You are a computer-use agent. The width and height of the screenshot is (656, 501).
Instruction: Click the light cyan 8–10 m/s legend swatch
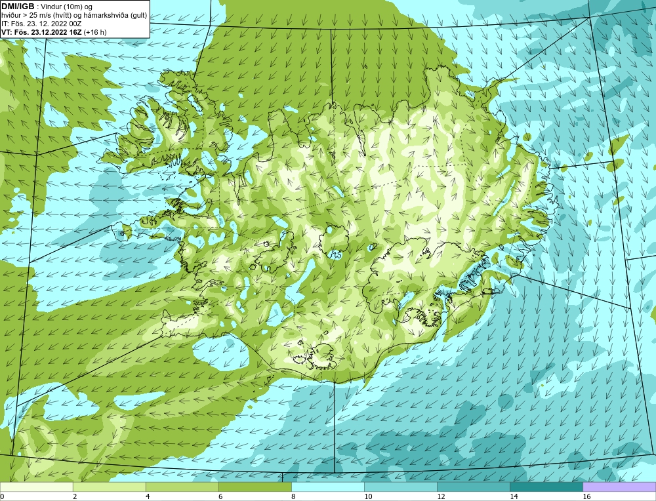pyautogui.click(x=327, y=487)
